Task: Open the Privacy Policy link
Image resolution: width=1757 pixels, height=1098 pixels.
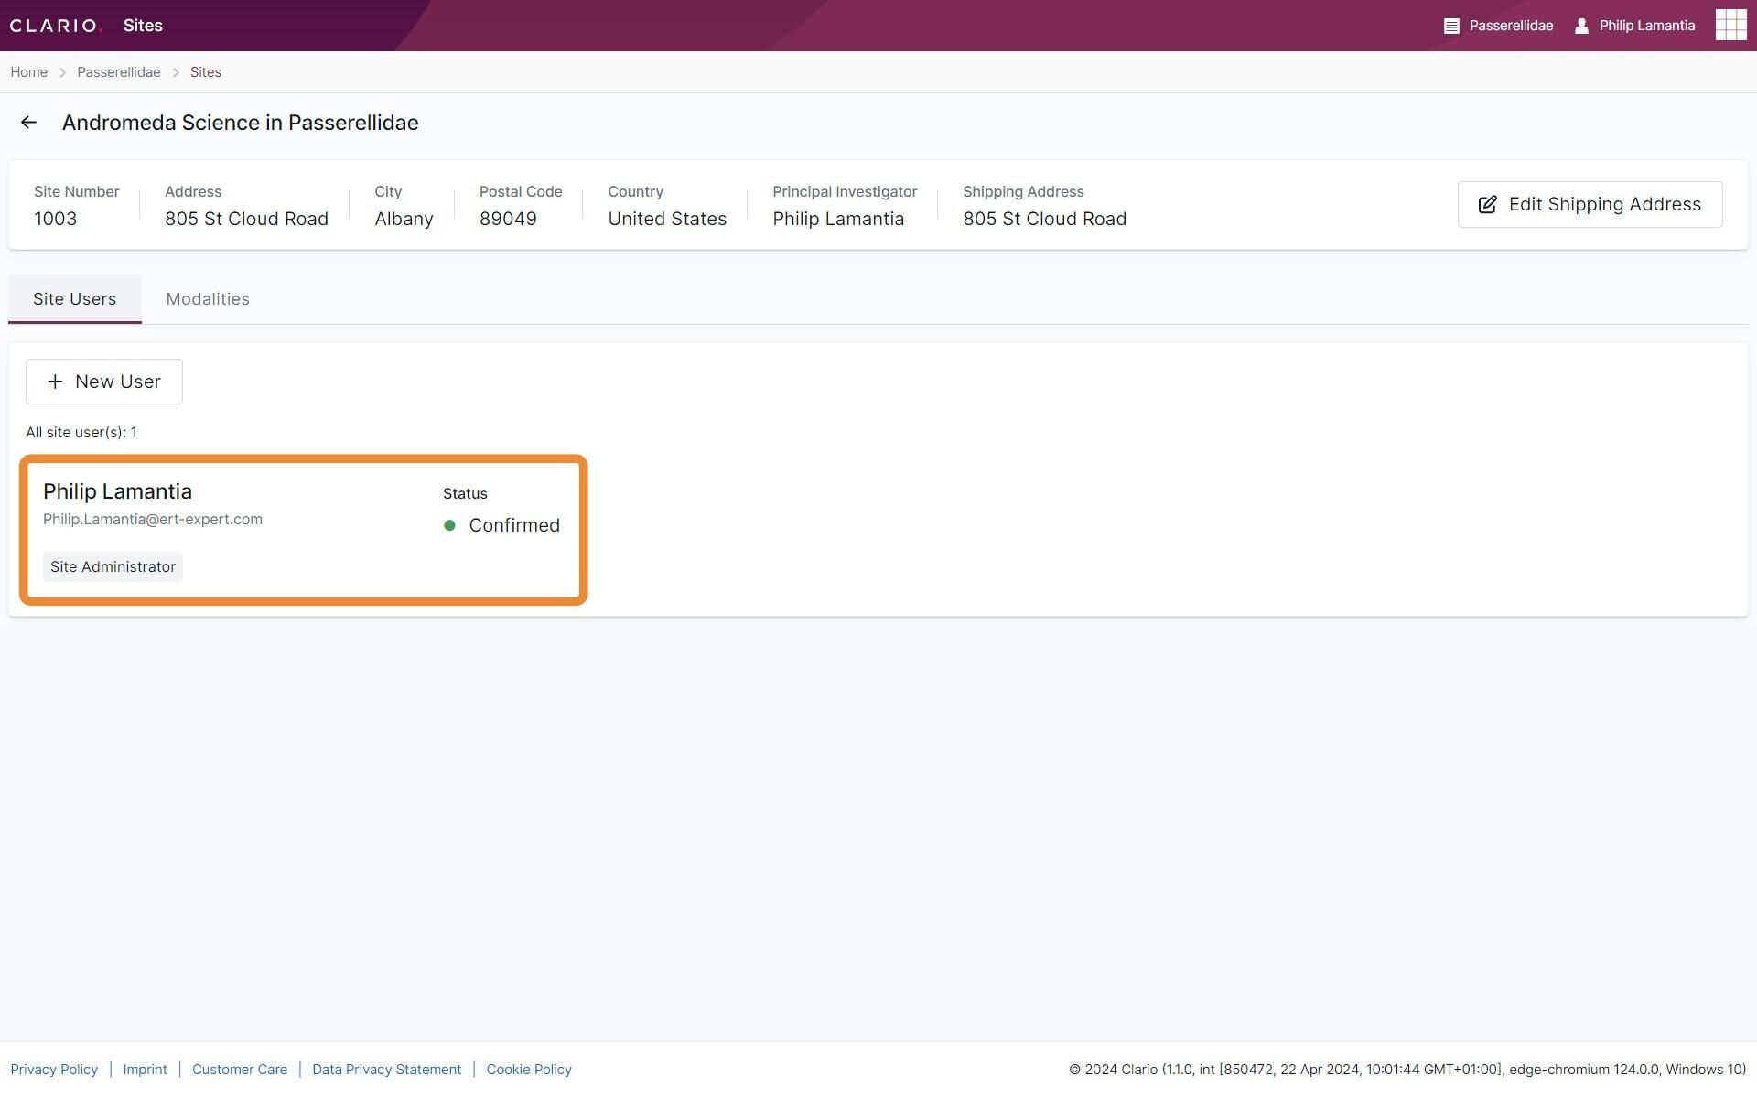Action: pyautogui.click(x=54, y=1069)
